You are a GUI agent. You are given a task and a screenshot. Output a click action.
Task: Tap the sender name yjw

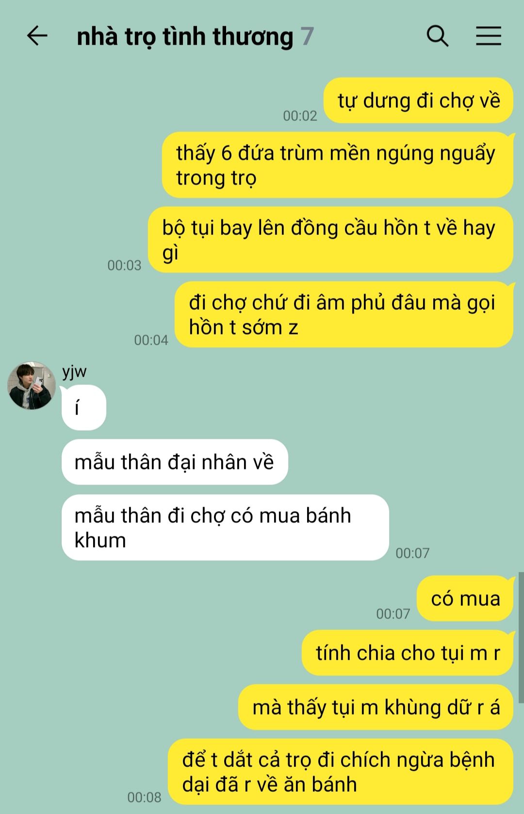point(74,372)
